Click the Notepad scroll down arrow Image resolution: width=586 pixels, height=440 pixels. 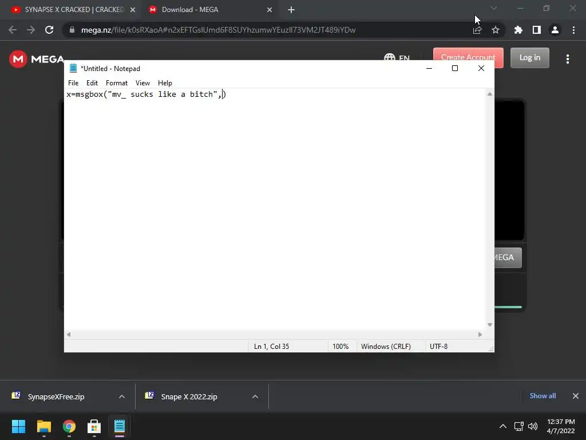pos(490,325)
